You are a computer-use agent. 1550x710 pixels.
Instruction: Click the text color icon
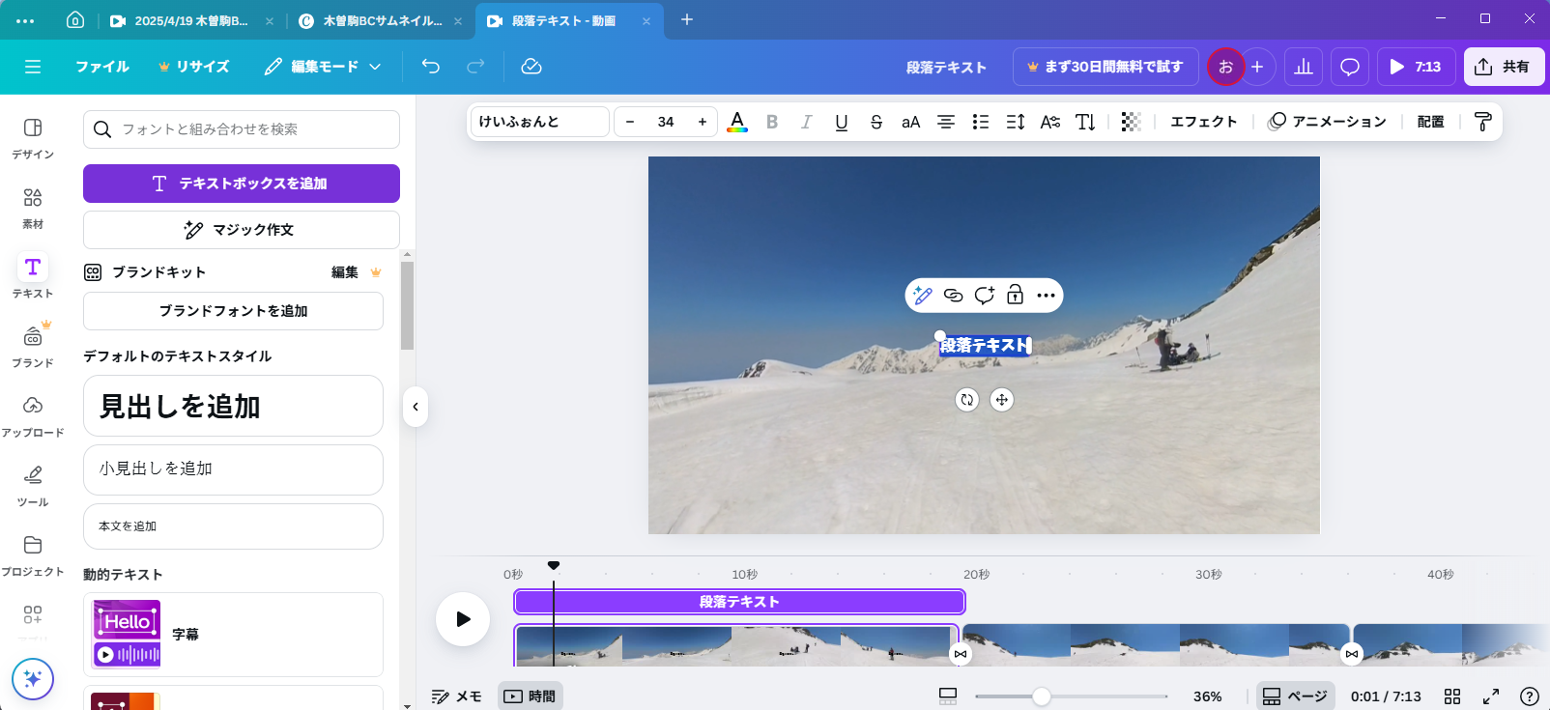737,122
